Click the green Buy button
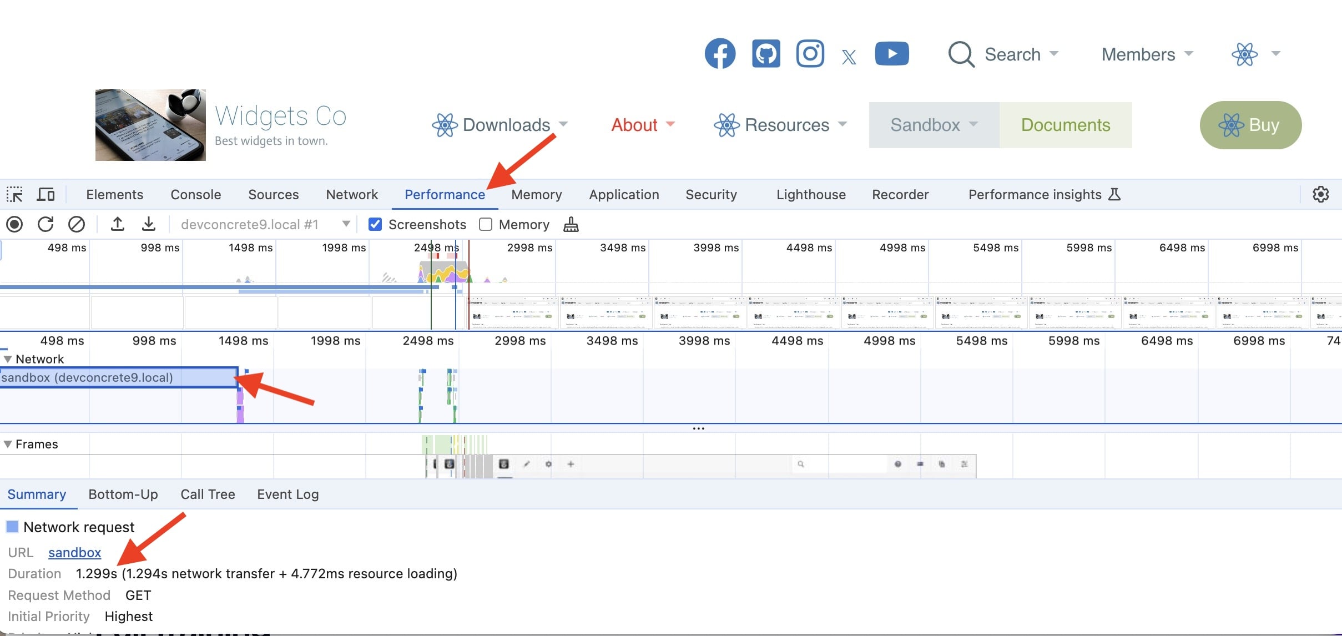Screen dimensions: 1342x636 pos(1250,125)
